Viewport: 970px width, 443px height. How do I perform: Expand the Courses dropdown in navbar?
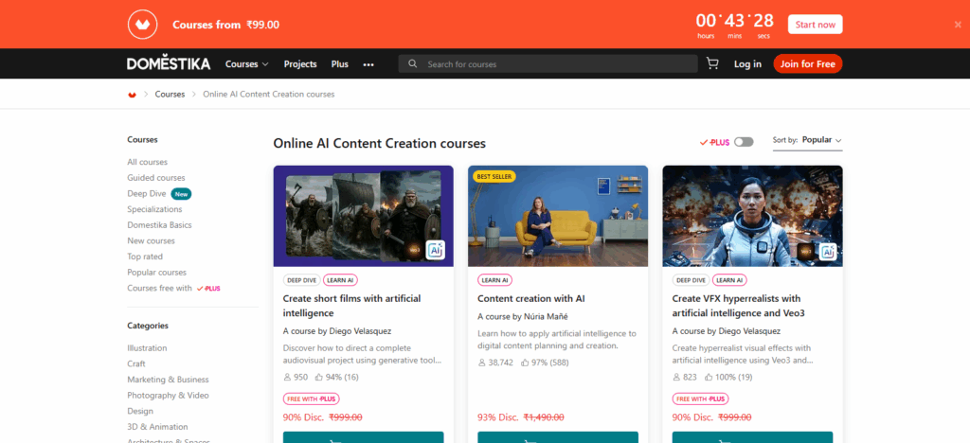click(246, 64)
